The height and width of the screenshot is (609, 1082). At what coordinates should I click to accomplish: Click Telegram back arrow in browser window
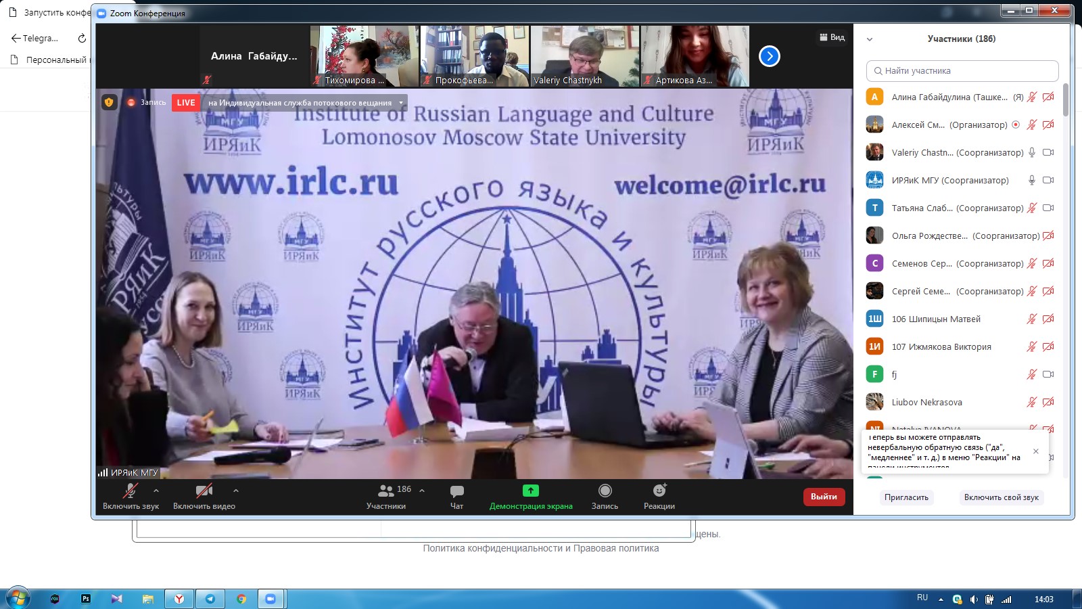point(16,39)
